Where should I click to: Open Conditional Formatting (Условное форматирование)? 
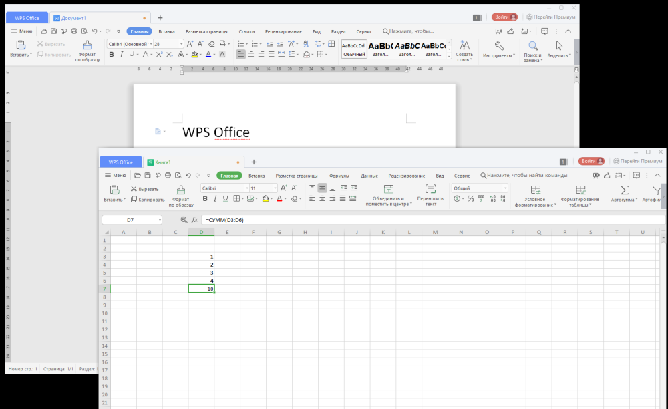(535, 190)
